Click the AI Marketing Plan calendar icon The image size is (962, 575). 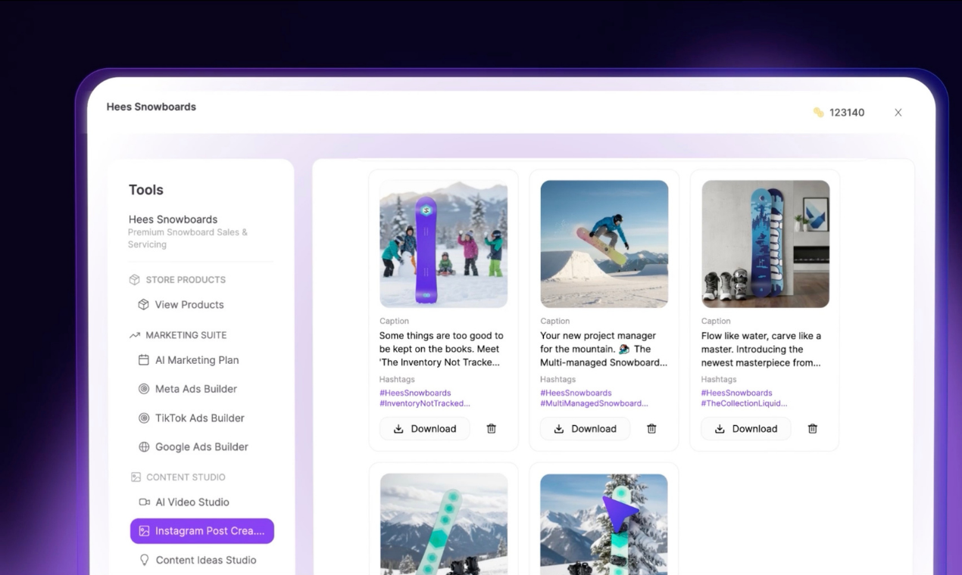(x=143, y=360)
